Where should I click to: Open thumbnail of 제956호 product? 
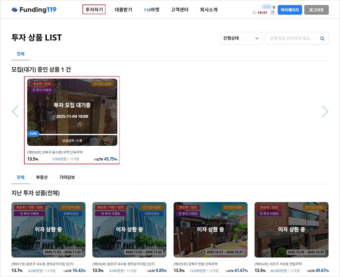point(130,230)
